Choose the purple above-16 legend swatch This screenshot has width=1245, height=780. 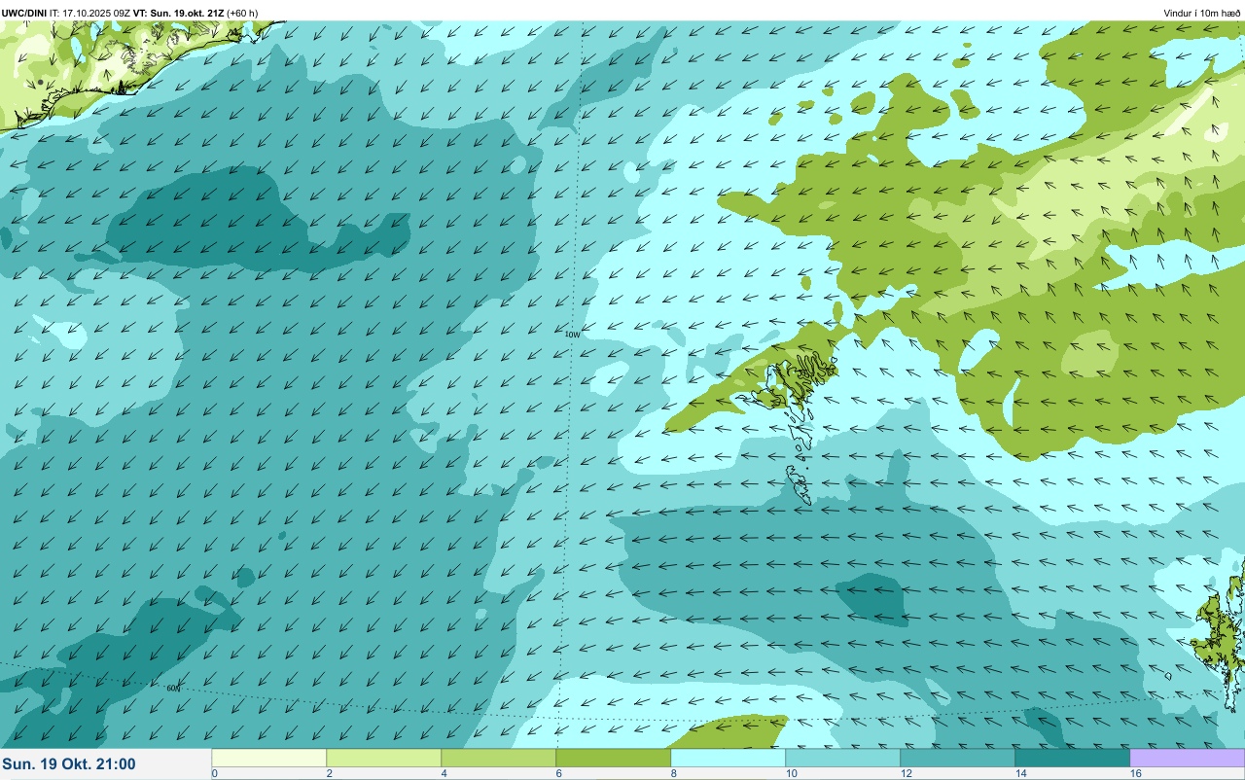point(1187,758)
